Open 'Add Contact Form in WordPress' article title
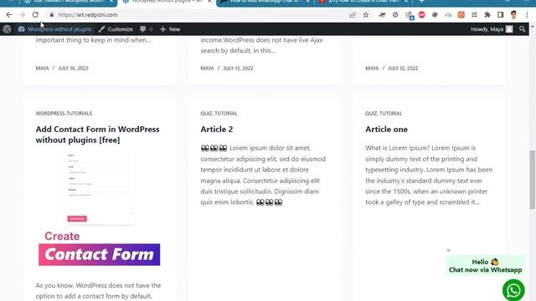Image resolution: width=536 pixels, height=301 pixels. (97, 135)
